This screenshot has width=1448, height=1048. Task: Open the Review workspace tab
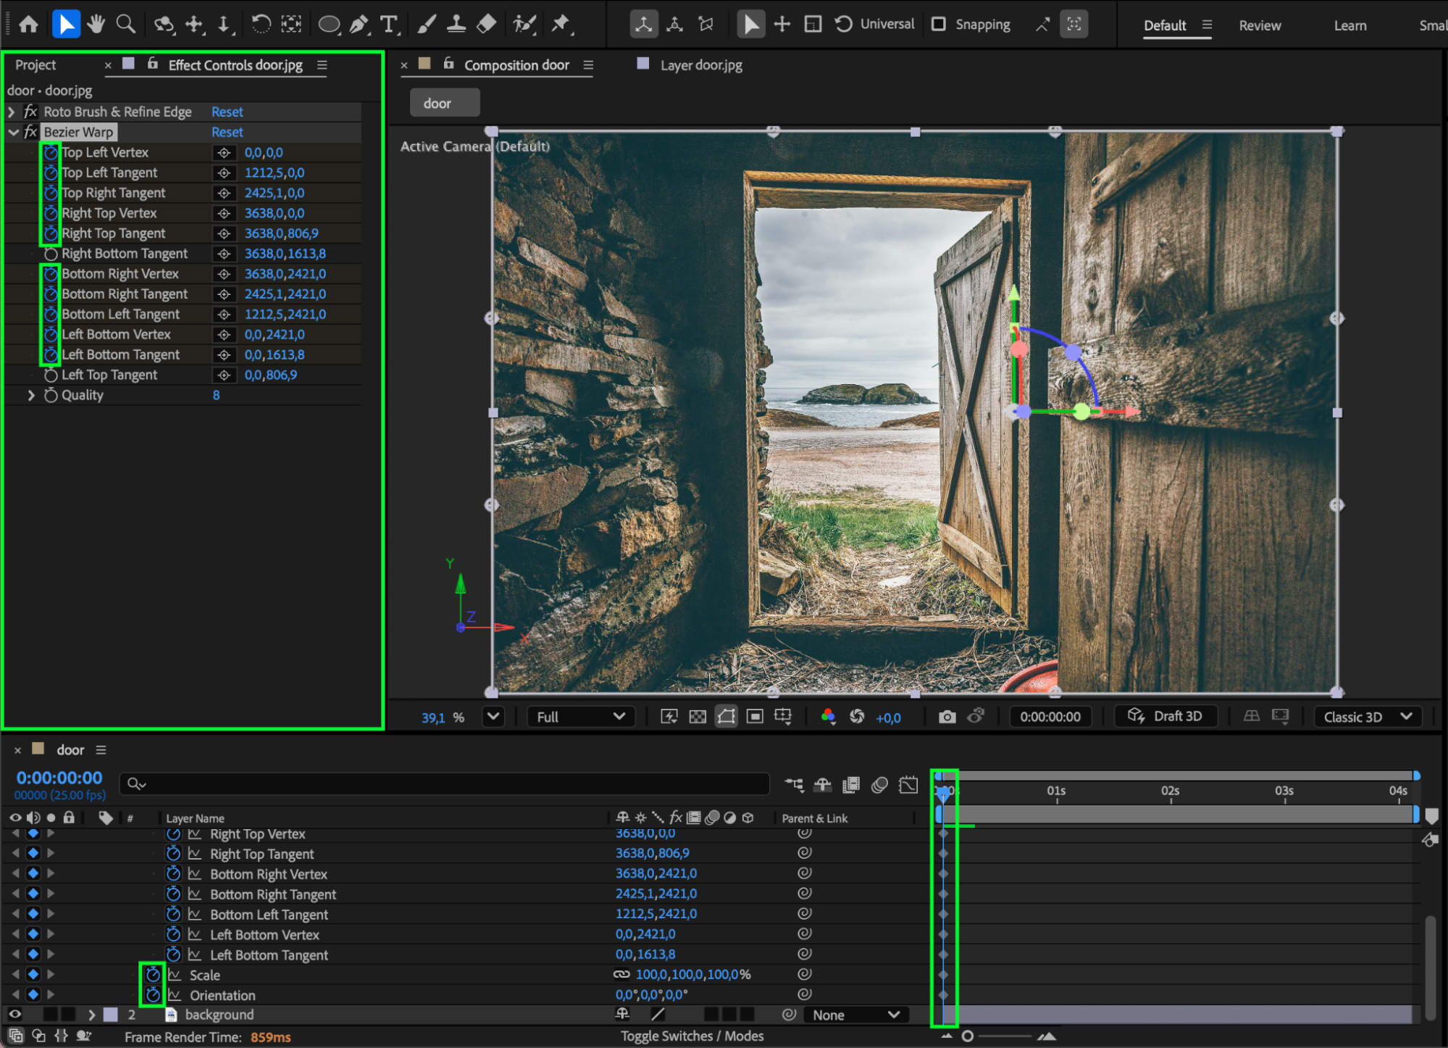pyautogui.click(x=1260, y=25)
